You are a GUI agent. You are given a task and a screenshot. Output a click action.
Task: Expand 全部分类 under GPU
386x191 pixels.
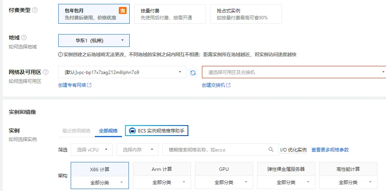coord(224,182)
